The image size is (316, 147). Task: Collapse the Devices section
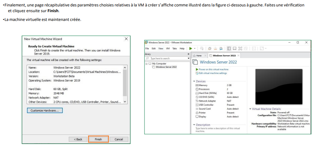click(x=194, y=81)
